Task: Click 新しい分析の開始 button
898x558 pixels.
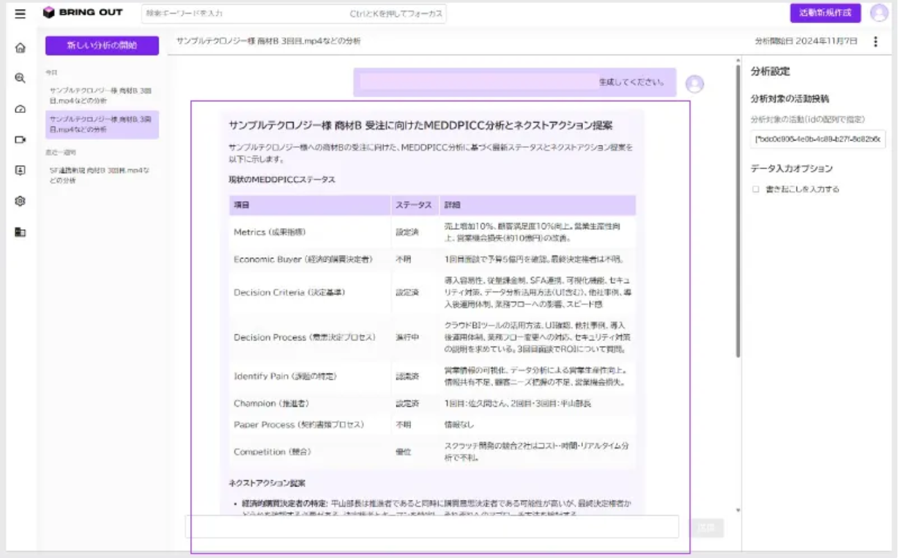Action: (102, 45)
